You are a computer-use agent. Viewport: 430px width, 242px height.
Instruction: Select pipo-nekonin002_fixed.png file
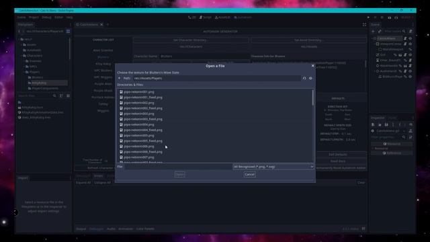click(x=143, y=108)
